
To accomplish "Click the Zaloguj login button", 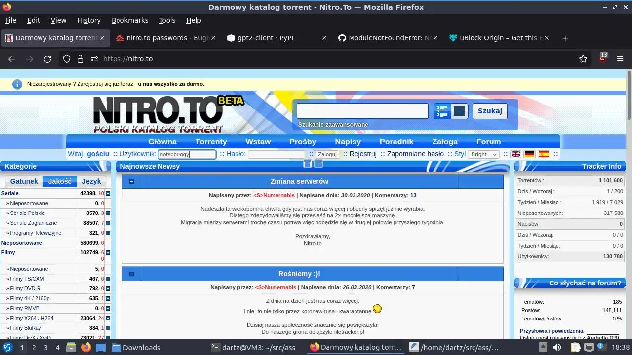I will tap(327, 154).
